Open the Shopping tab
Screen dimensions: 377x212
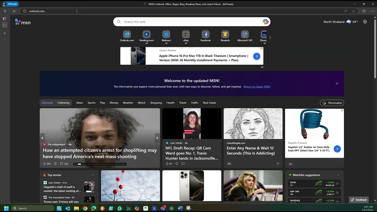(x=156, y=103)
